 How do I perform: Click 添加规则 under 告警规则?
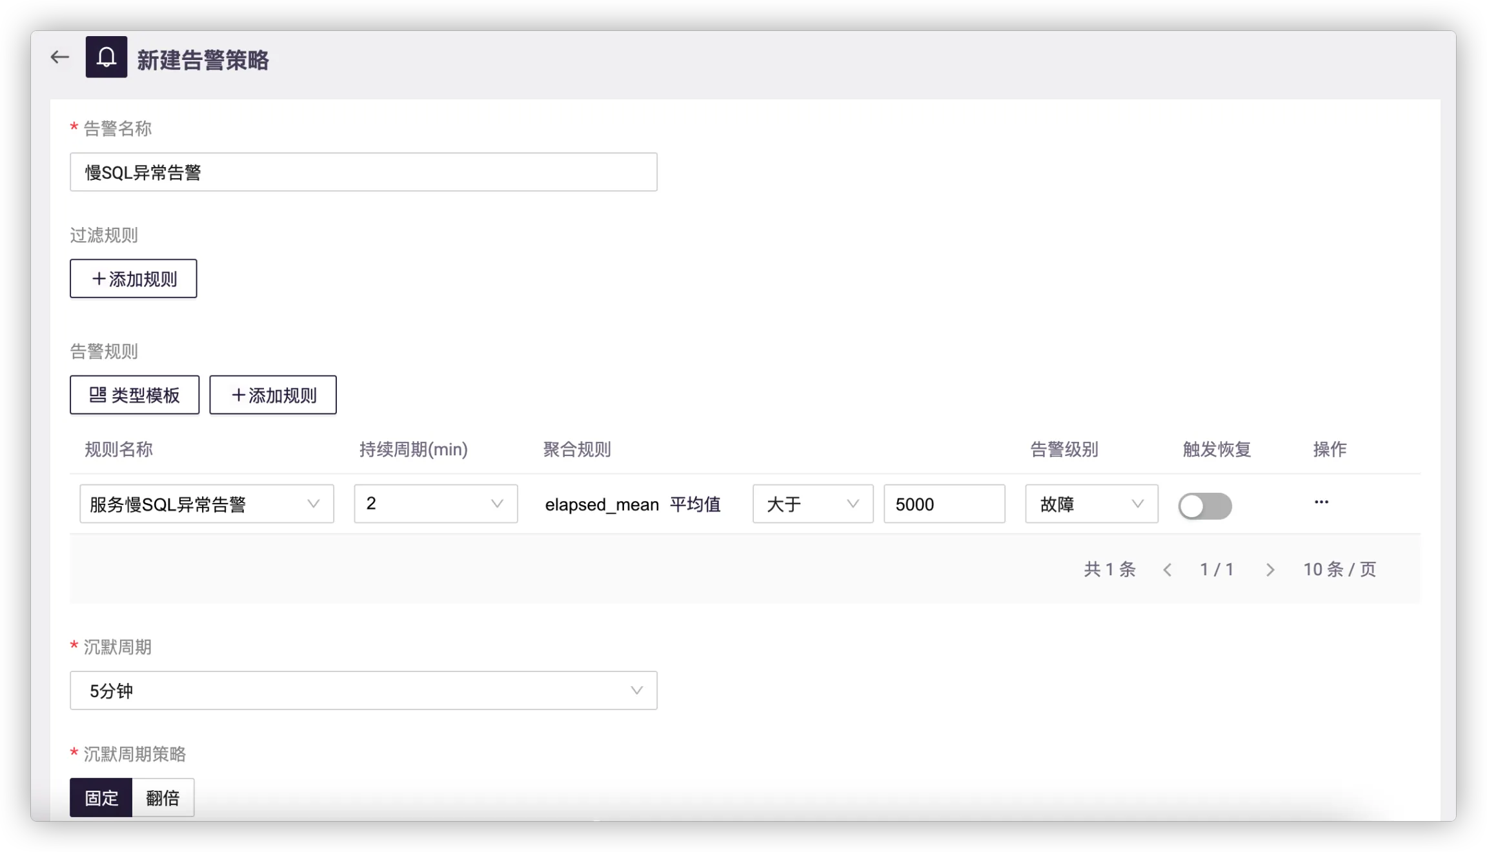pyautogui.click(x=273, y=395)
